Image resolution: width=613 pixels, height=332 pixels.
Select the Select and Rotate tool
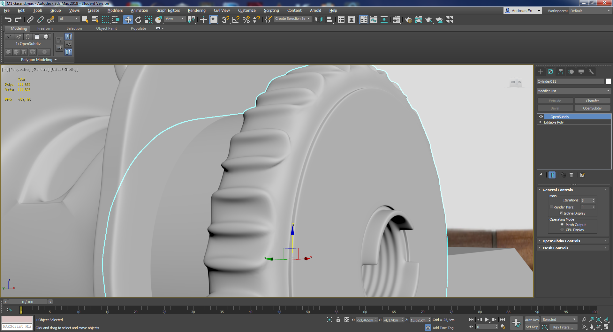coord(138,20)
